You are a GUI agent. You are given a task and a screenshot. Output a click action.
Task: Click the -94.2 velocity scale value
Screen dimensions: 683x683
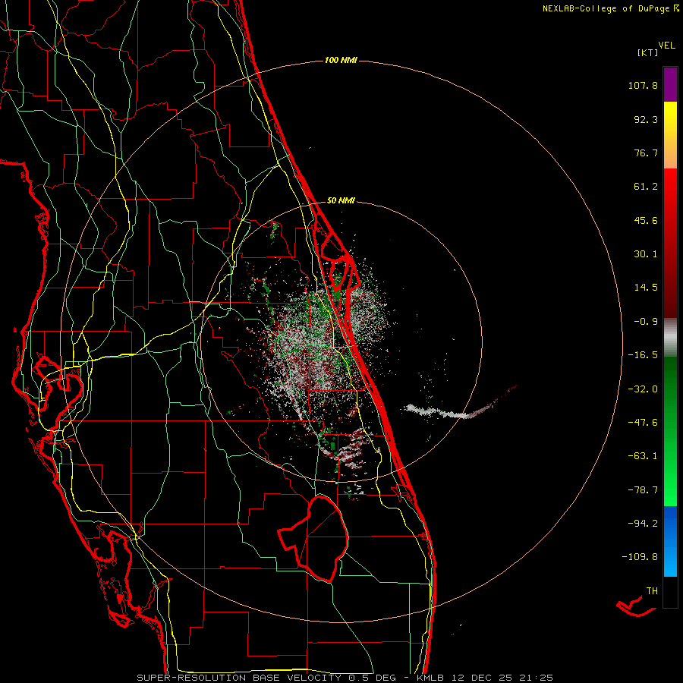[x=643, y=523]
